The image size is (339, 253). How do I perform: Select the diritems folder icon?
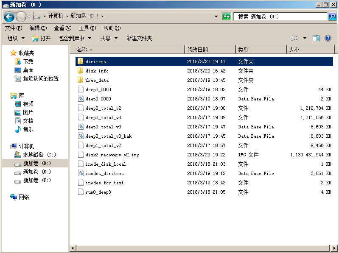81,61
